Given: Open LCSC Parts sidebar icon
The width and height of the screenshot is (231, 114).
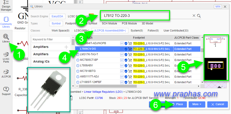Looking at the screenshot, I should coord(6,58).
